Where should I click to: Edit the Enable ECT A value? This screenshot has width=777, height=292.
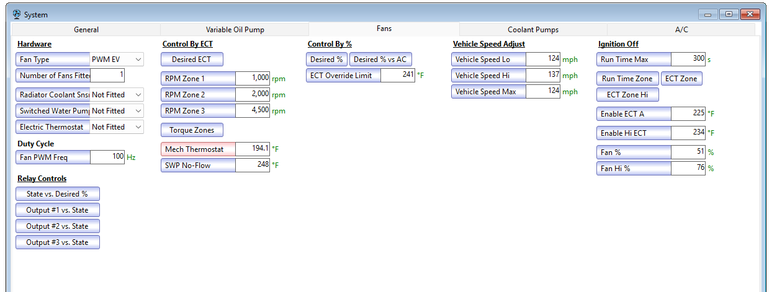click(688, 114)
